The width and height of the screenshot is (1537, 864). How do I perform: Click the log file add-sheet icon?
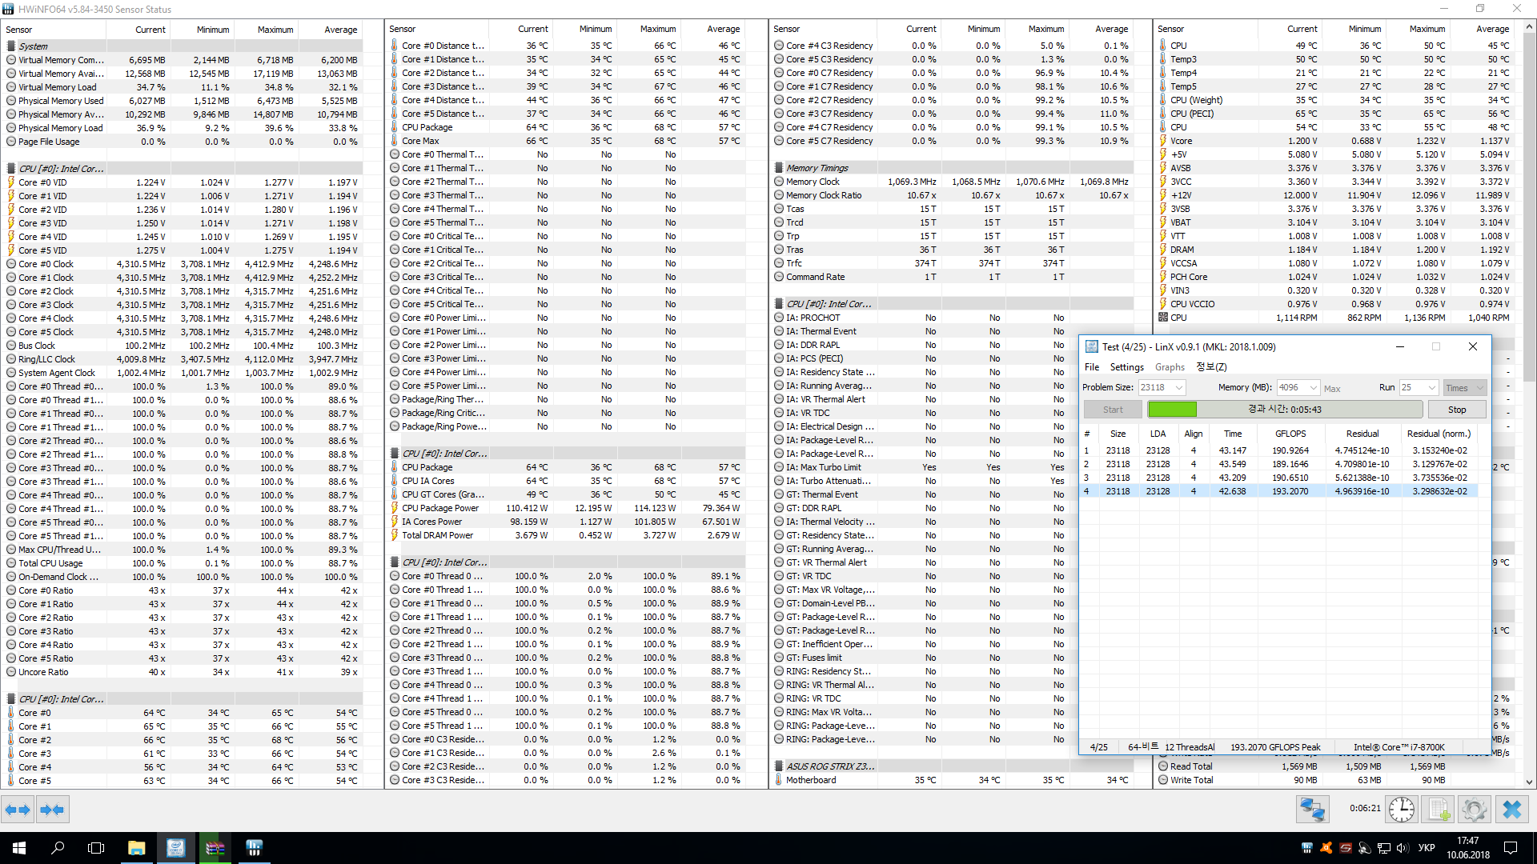[x=1439, y=810]
